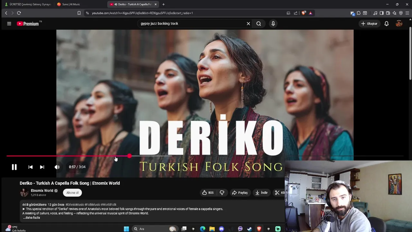Open the YouTube hamburger guide menu

[9, 24]
